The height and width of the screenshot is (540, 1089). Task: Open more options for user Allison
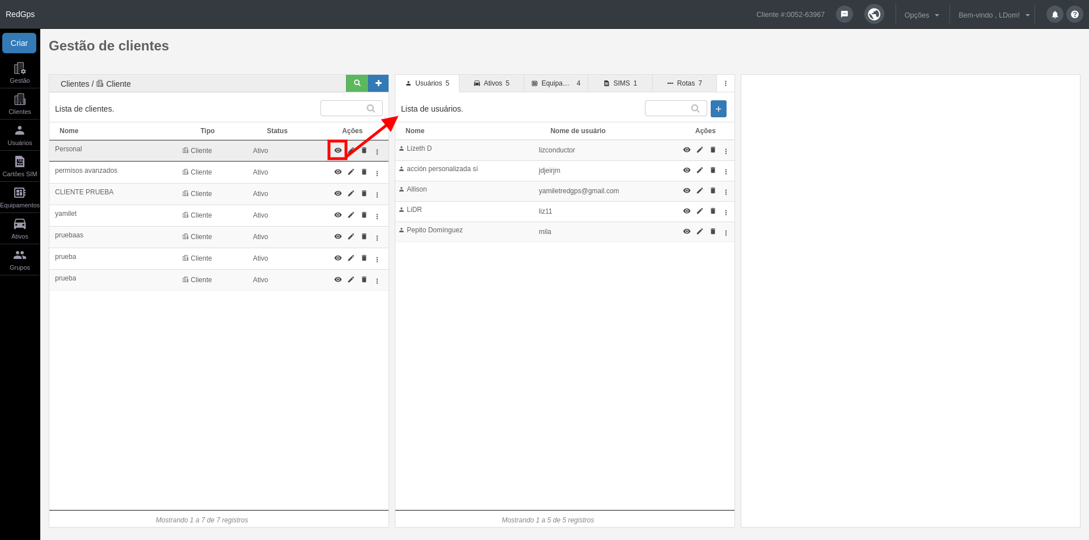(x=726, y=192)
